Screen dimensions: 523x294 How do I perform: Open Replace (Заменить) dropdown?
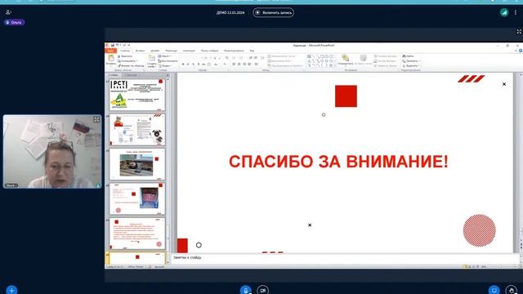pos(411,61)
